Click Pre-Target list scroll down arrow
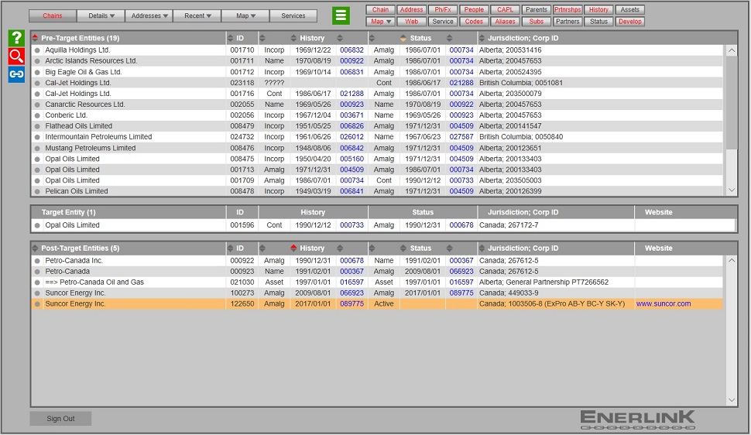This screenshot has height=435, width=751. (732, 190)
